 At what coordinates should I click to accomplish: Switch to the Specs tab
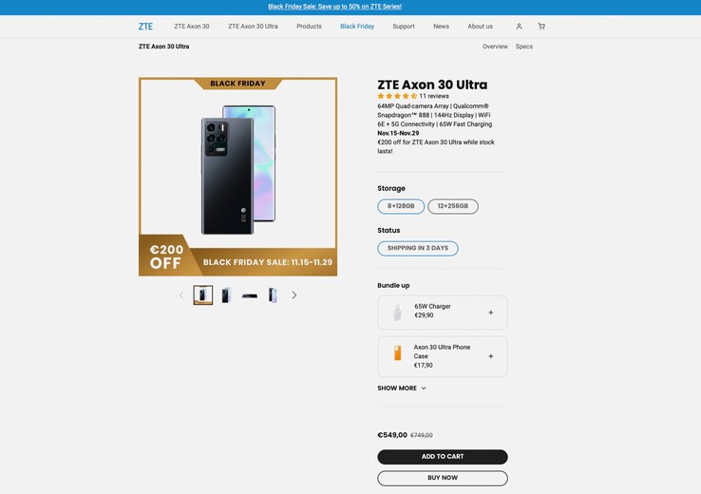(524, 47)
